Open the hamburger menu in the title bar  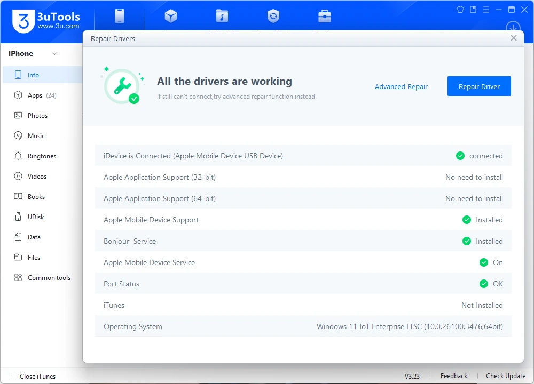(486, 10)
